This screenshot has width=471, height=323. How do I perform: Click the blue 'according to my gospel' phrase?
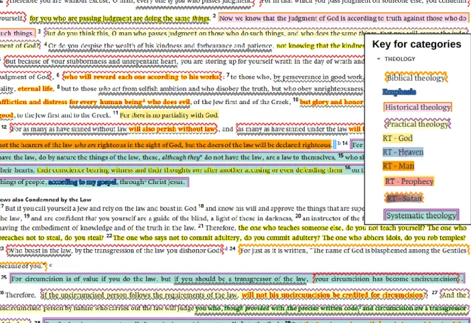[82, 182]
